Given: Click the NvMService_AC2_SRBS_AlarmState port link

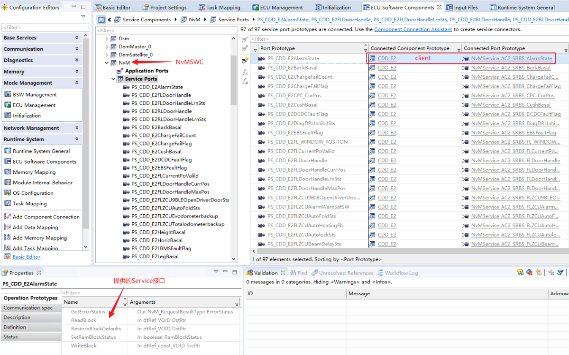Looking at the screenshot, I should click(512, 58).
